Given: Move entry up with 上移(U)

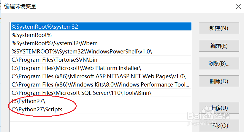Looking at the screenshot, I should click(219, 108).
